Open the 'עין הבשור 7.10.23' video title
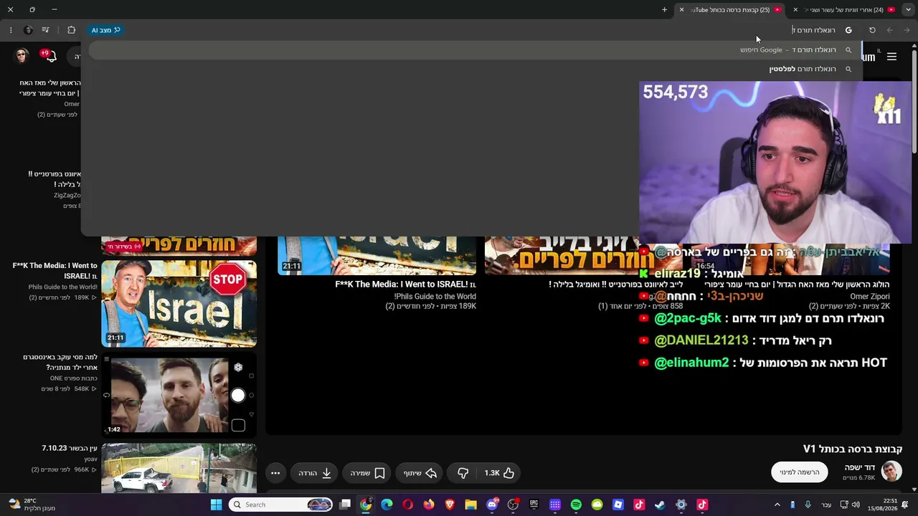The image size is (918, 516). (x=70, y=449)
